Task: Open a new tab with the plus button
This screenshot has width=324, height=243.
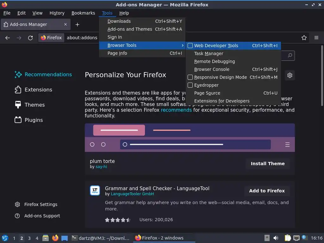Action: click(77, 25)
